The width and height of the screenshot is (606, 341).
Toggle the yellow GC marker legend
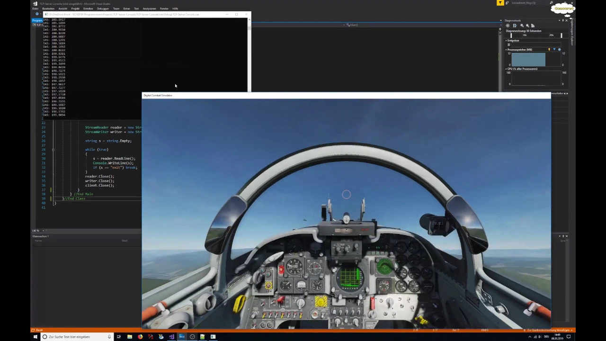[x=549, y=50]
